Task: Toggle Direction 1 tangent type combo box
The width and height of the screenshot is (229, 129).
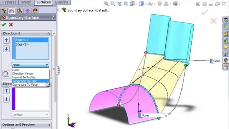Action: click(30, 65)
